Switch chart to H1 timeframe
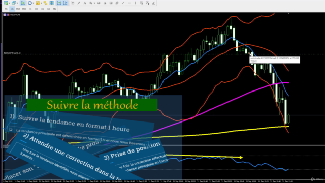This screenshot has height=183, width=325. [x=30, y=9]
